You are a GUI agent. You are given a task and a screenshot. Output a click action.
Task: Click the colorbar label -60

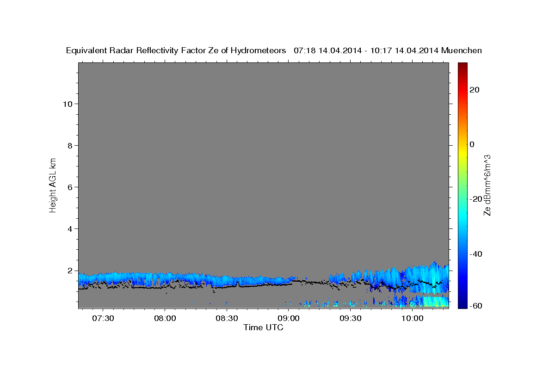point(476,306)
